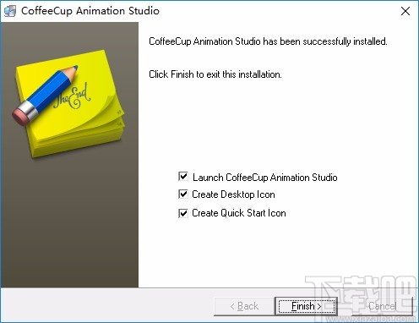Click the 'successfully installed' message text
This screenshot has height=323, width=419.
point(268,41)
